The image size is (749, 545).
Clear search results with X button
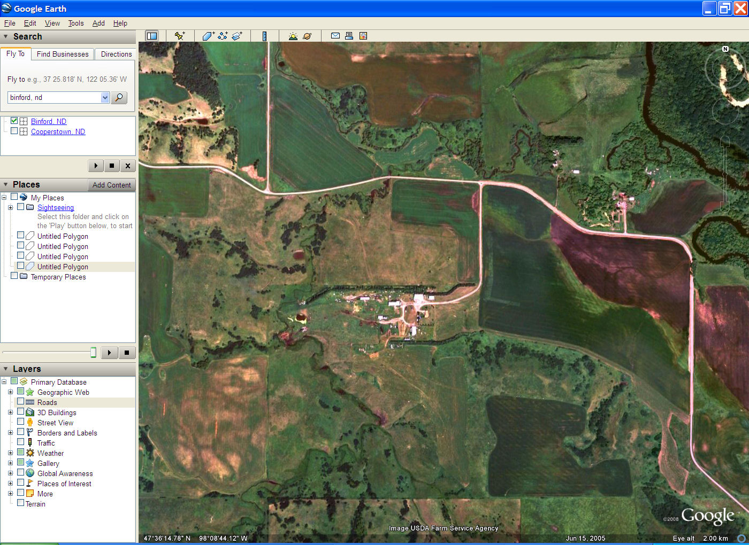pos(128,166)
